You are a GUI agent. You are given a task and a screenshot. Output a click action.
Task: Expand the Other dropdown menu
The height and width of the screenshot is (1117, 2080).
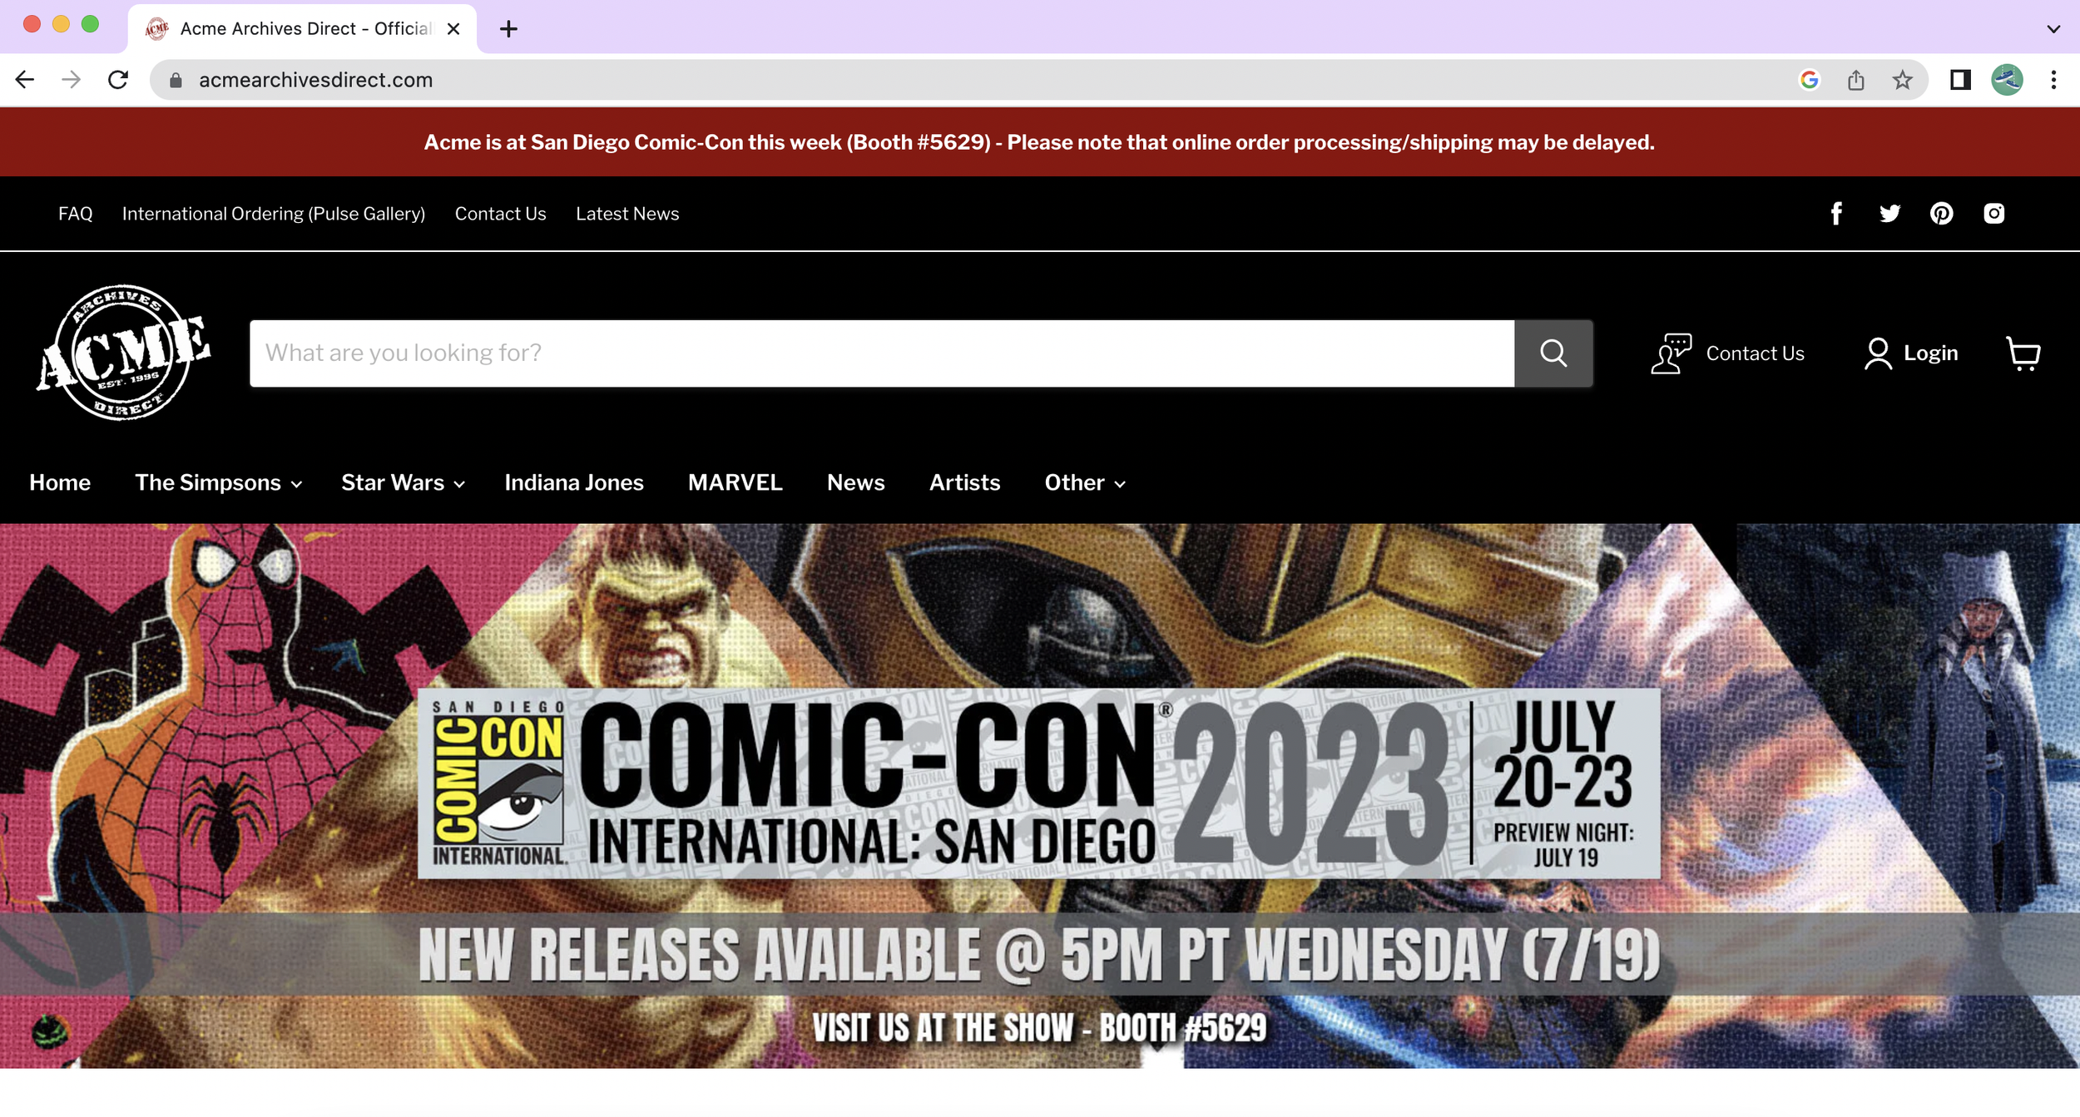tap(1084, 482)
